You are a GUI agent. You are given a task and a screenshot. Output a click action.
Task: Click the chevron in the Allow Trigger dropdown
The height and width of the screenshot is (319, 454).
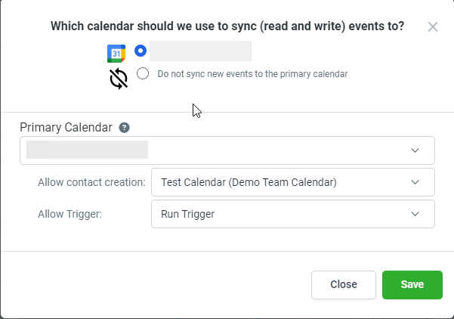click(415, 214)
